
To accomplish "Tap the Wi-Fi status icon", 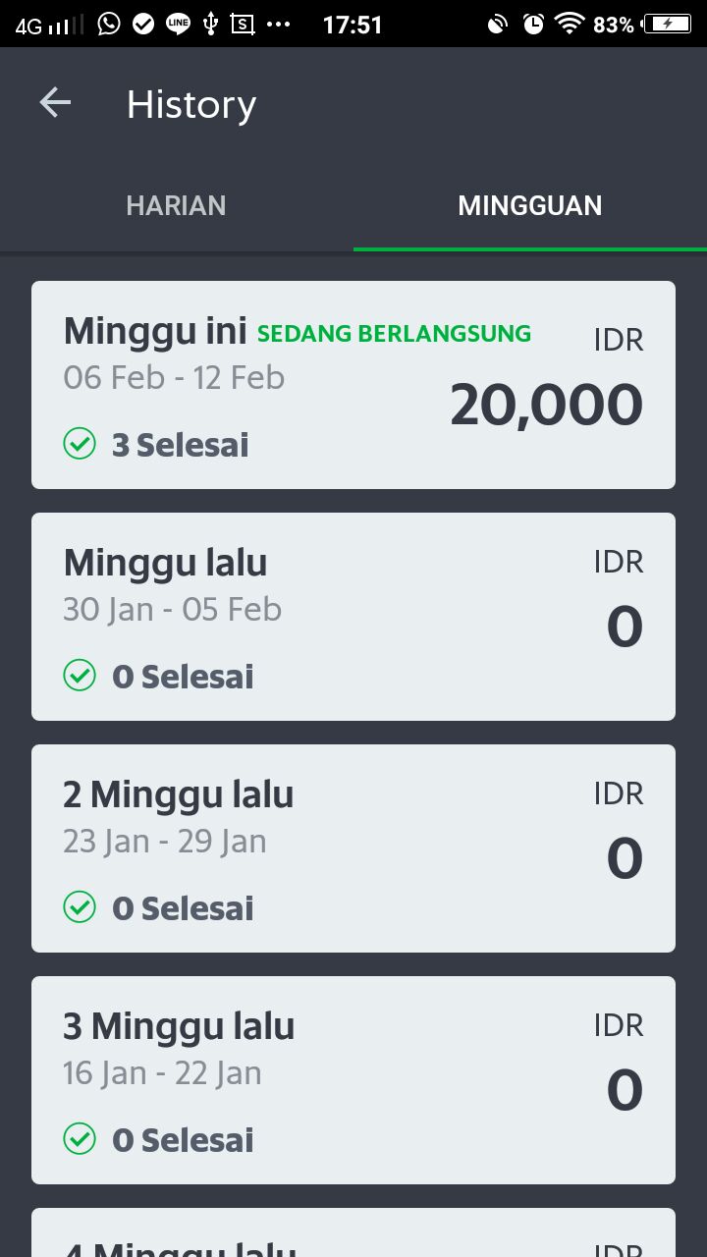I will 569,24.
